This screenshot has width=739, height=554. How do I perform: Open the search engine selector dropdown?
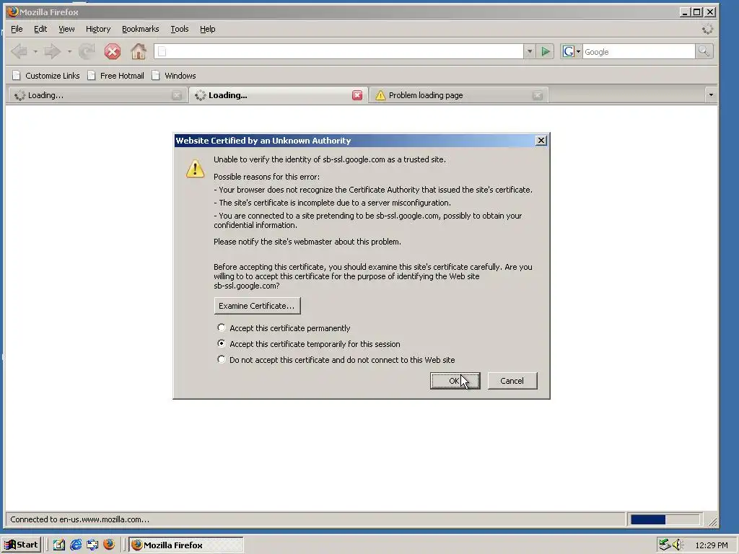pos(578,52)
